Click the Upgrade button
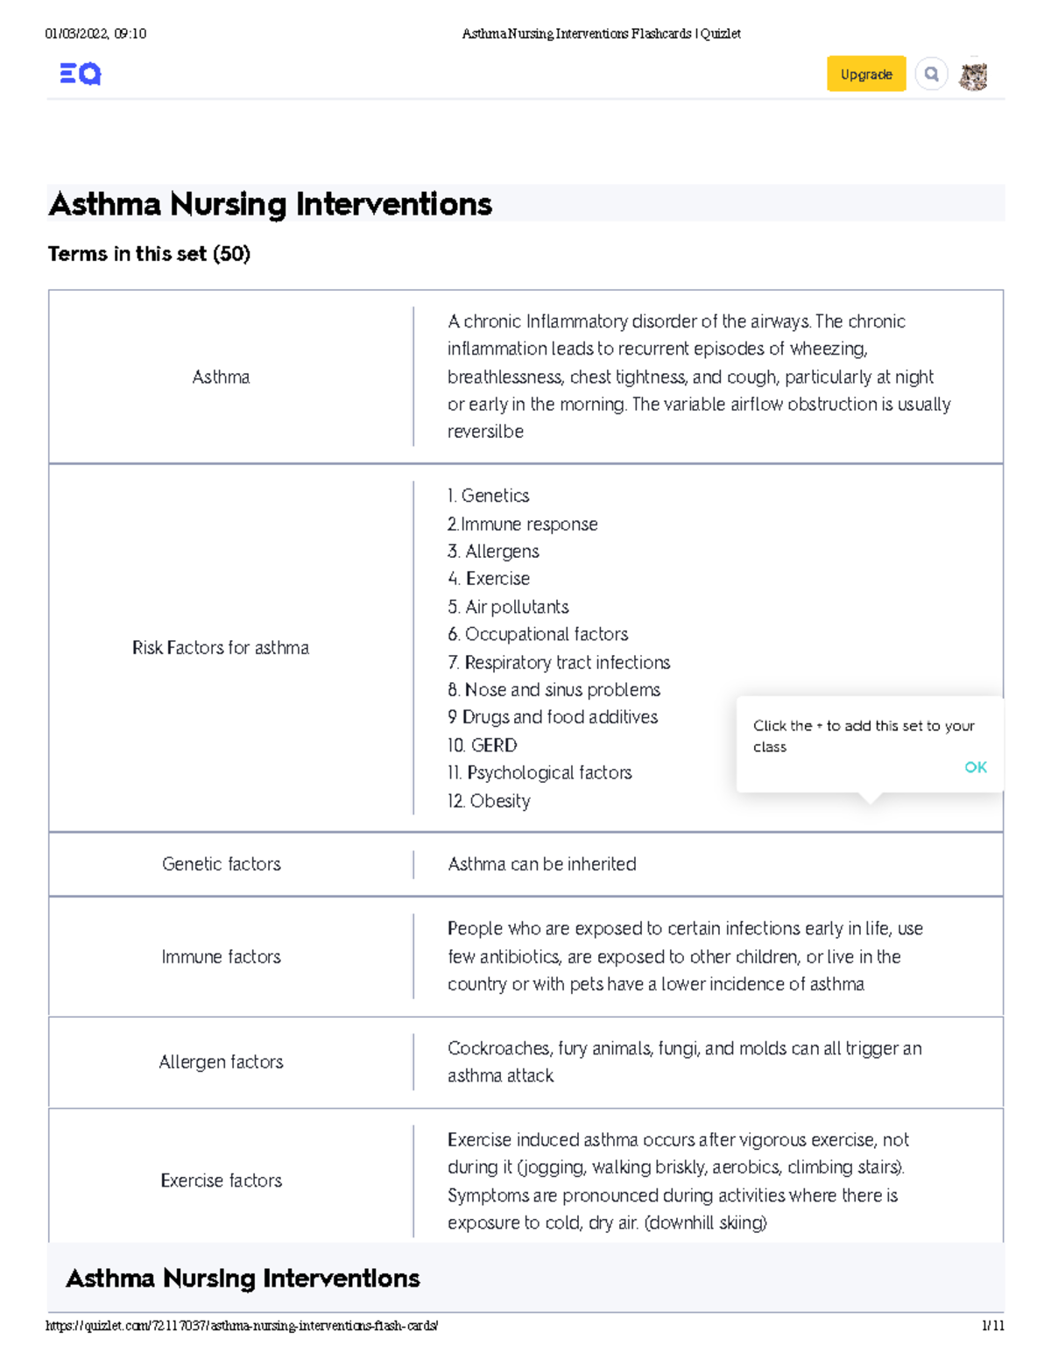Image resolution: width=1051 pixels, height=1360 pixels. [x=865, y=74]
